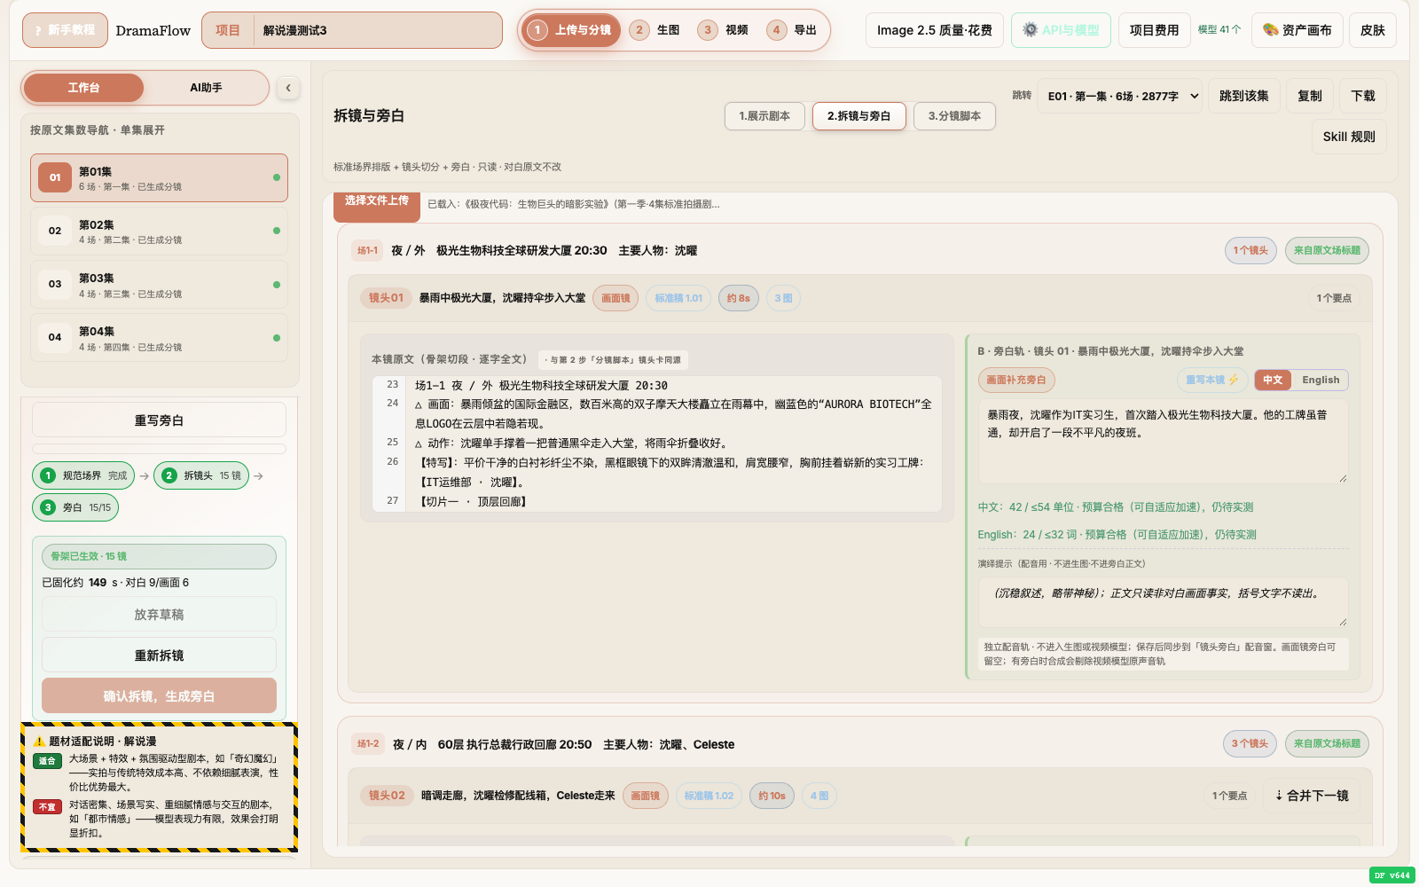The image size is (1419, 887).
Task: Click the 复制 button
Action: coord(1309,96)
